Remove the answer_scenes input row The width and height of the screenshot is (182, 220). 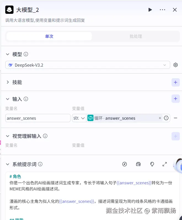pyautogui.click(x=176, y=118)
